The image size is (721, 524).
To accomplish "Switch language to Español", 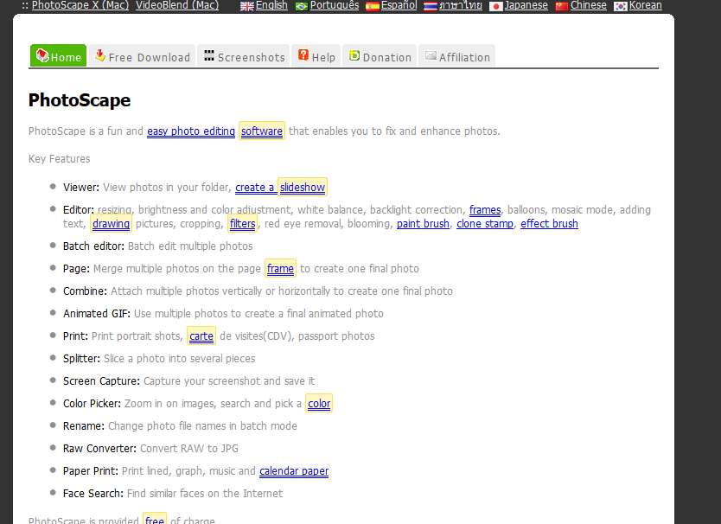I will click(399, 5).
